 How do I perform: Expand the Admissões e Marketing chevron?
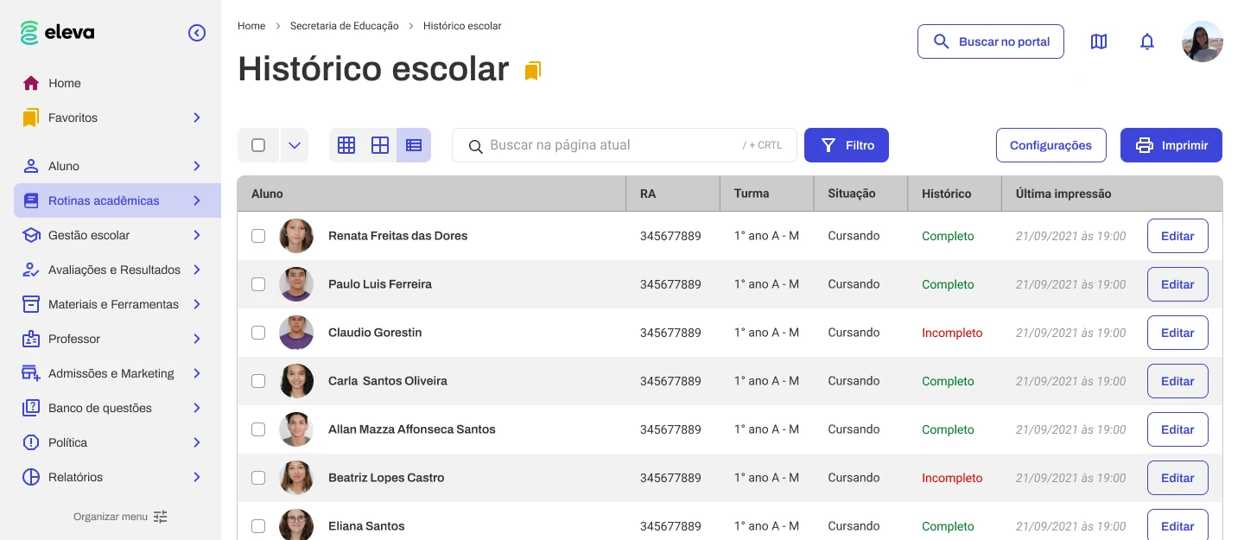[197, 373]
